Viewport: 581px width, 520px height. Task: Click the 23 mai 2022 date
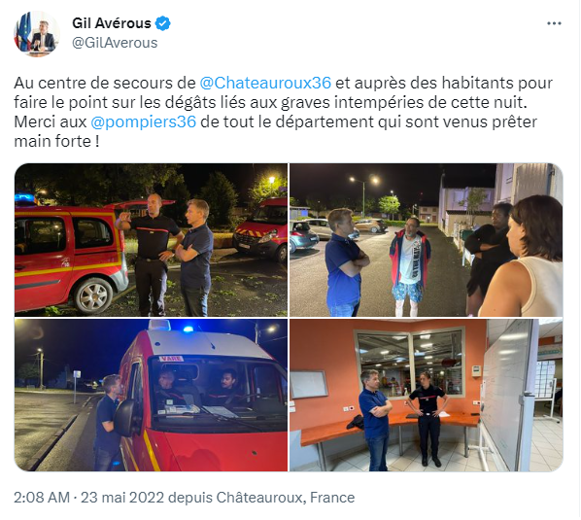[122, 497]
